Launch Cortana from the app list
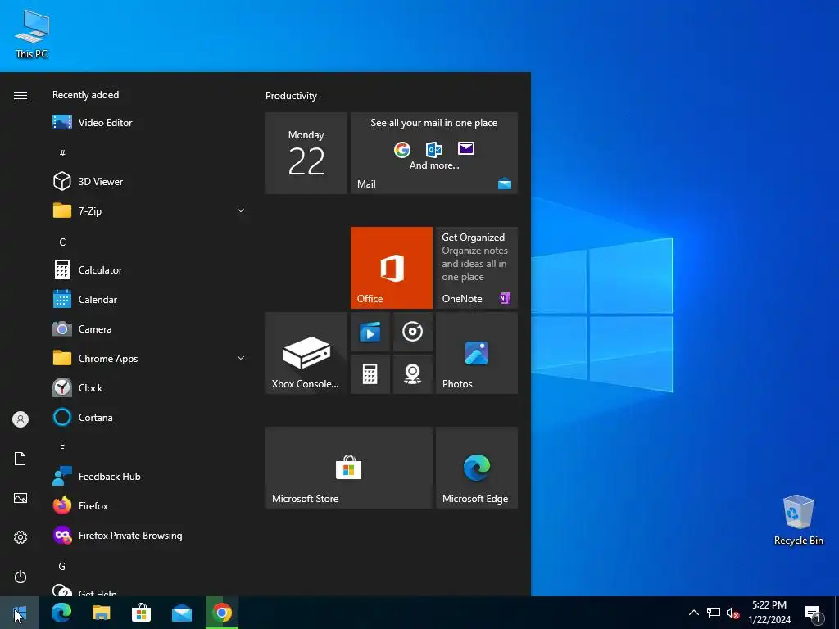 click(x=148, y=417)
